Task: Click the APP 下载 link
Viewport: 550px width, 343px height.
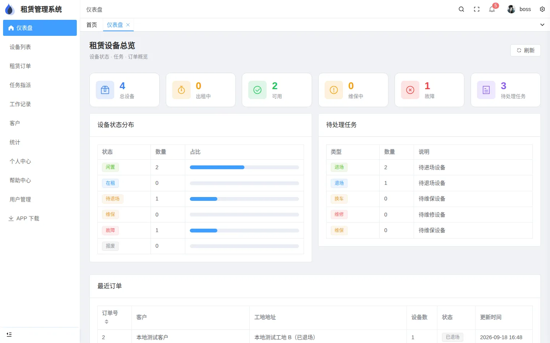Action: click(x=24, y=218)
